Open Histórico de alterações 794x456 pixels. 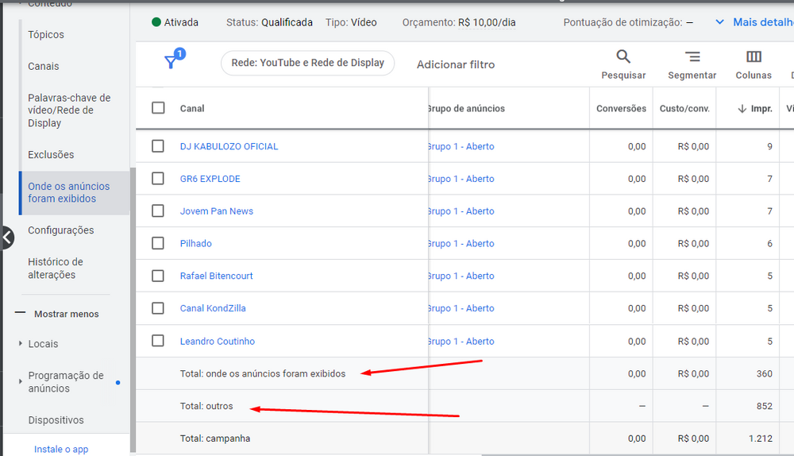[x=56, y=268]
